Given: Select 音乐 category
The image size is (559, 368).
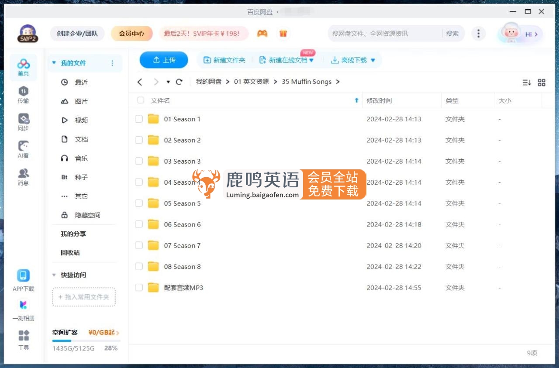Looking at the screenshot, I should [81, 158].
